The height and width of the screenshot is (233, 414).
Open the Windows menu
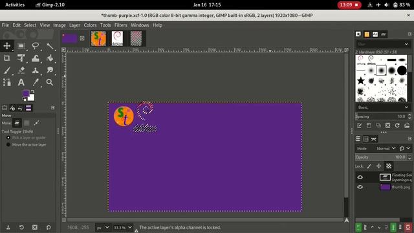click(x=140, y=25)
